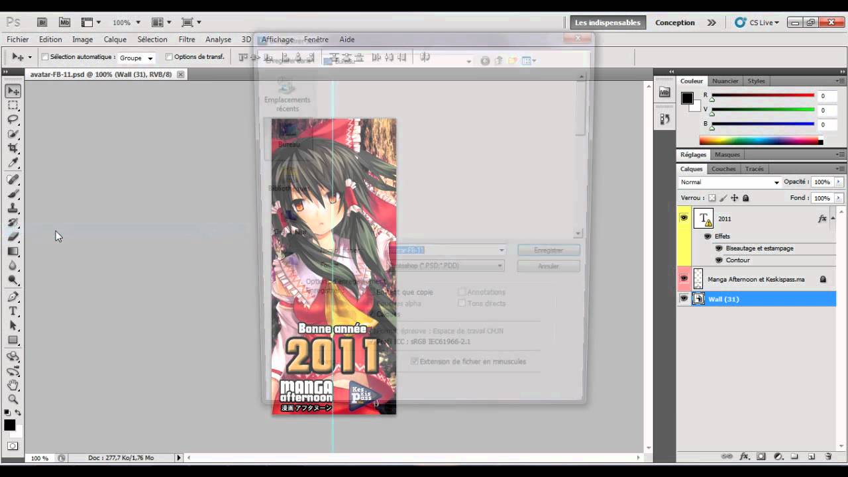The image size is (848, 477).
Task: Switch to the Couches tab
Action: click(x=723, y=169)
